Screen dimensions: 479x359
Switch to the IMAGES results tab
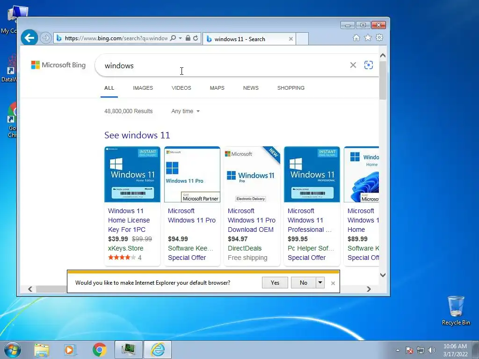143,88
